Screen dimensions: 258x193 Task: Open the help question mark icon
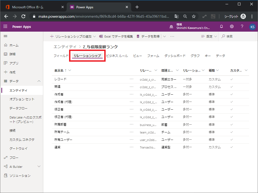242,27
